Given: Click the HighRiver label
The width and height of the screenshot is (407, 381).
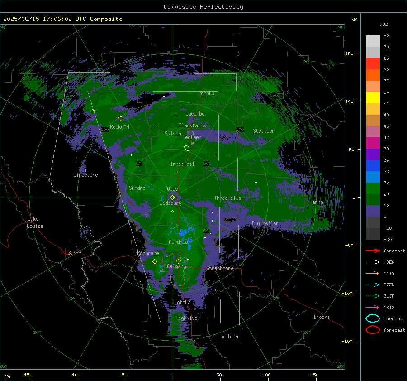Looking at the screenshot, I should pos(188,318).
